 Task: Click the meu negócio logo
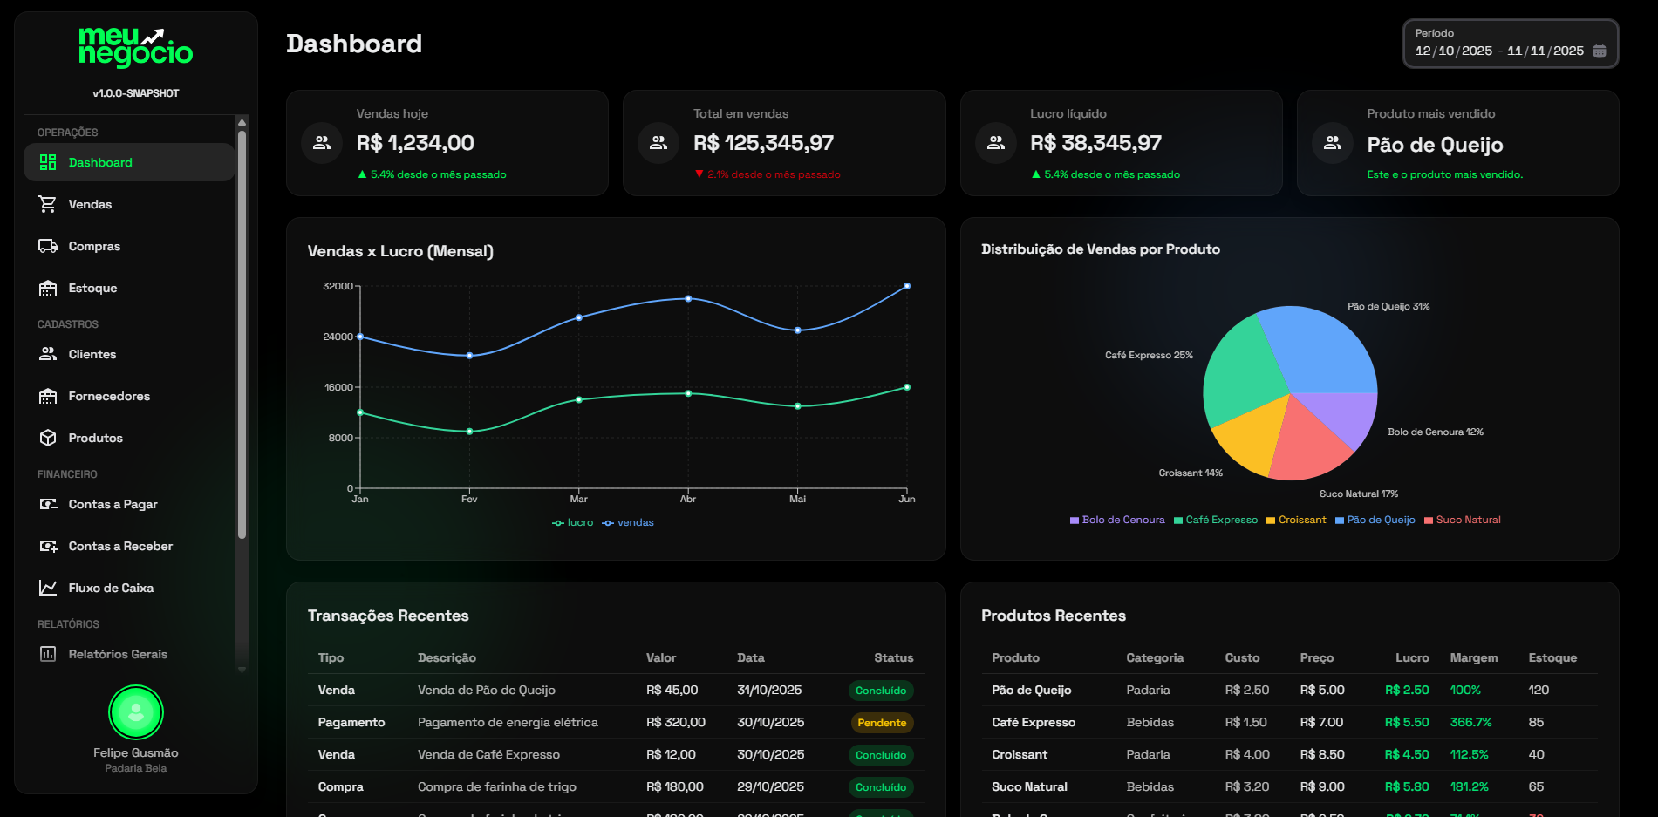(x=135, y=49)
